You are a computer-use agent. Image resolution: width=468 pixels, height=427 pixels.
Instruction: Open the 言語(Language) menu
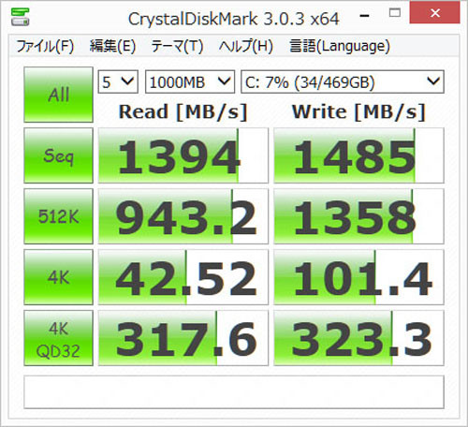[340, 46]
